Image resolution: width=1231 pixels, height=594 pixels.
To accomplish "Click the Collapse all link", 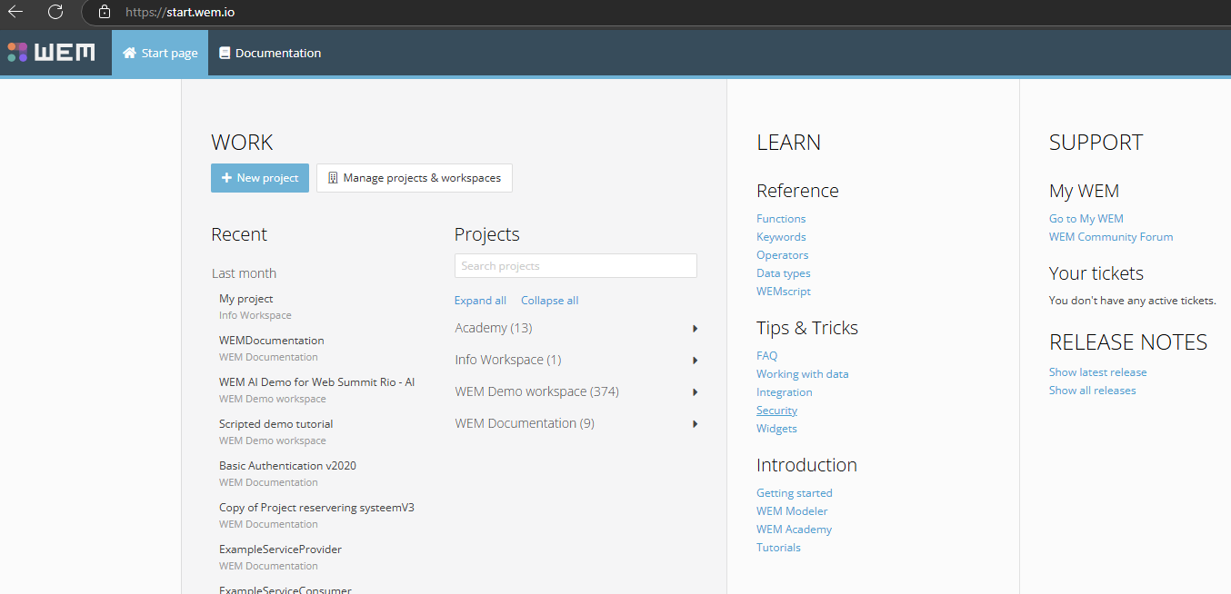I will click(x=549, y=301).
